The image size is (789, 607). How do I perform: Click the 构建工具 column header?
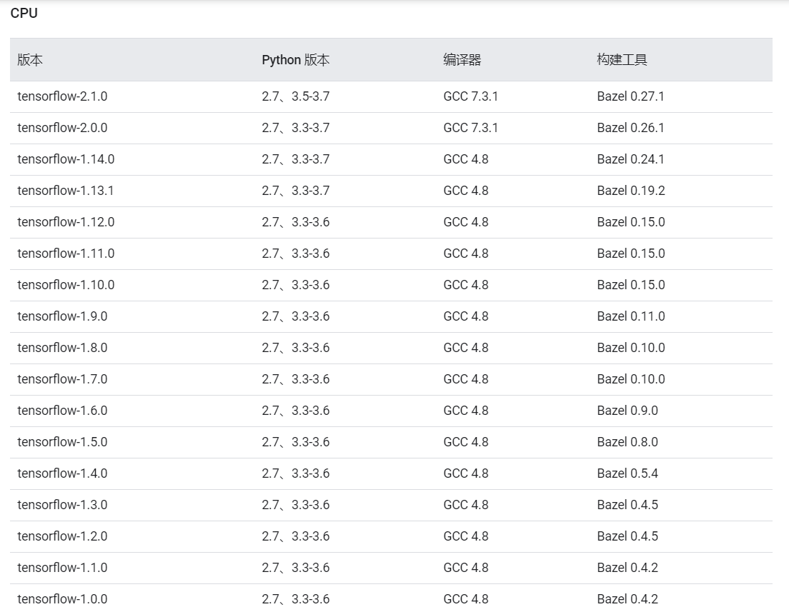622,60
